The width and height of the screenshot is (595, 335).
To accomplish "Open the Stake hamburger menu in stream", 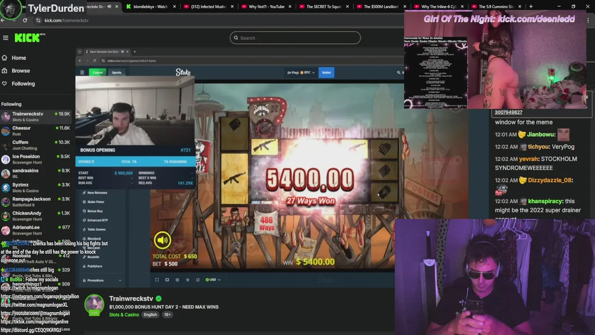I will coord(82,73).
